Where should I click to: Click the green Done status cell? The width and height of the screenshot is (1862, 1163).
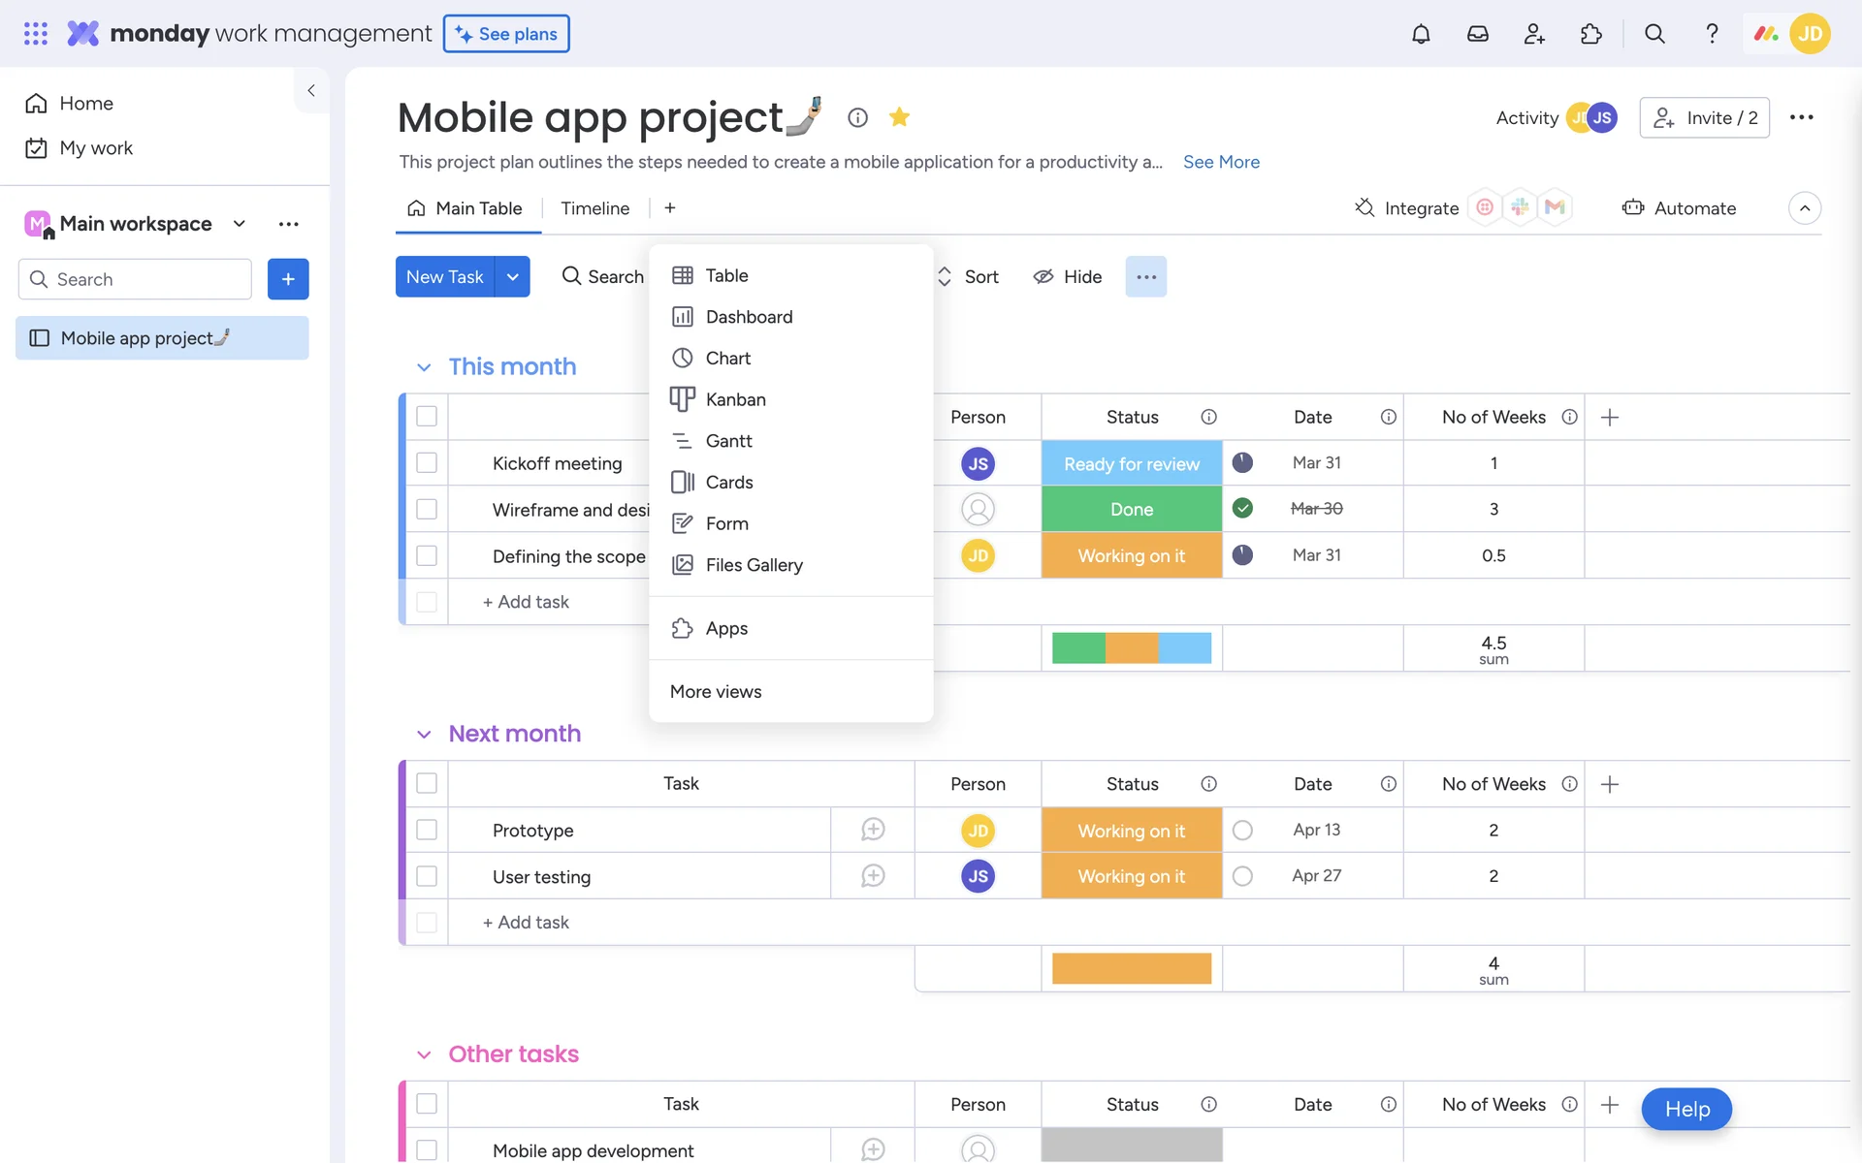[1131, 510]
